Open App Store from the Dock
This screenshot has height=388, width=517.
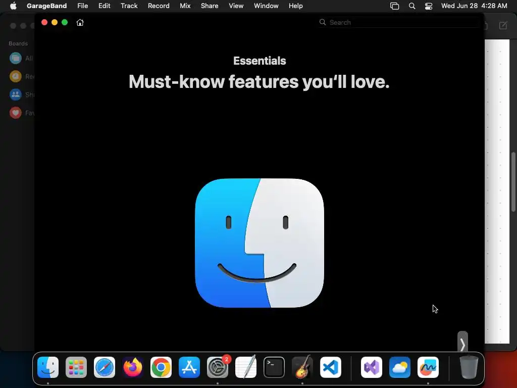click(x=189, y=367)
